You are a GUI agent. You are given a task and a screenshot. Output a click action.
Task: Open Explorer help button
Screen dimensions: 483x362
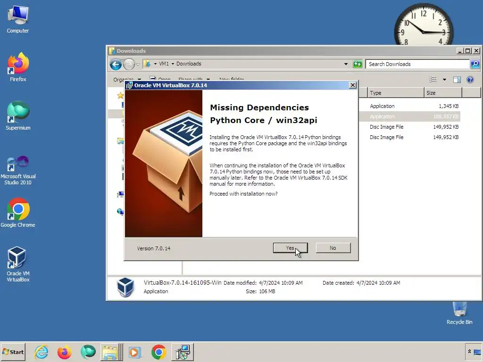coord(470,80)
